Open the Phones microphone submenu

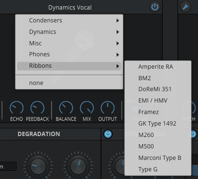[x=69, y=54]
